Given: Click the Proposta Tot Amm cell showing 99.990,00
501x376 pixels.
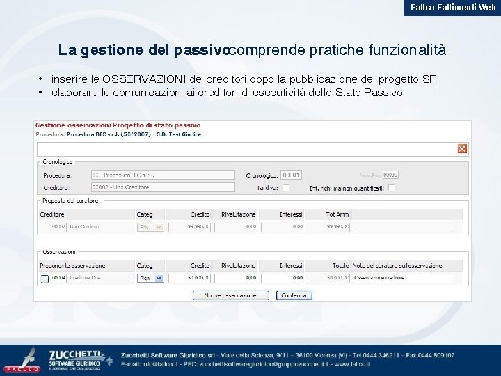Looking at the screenshot, I should (328, 227).
